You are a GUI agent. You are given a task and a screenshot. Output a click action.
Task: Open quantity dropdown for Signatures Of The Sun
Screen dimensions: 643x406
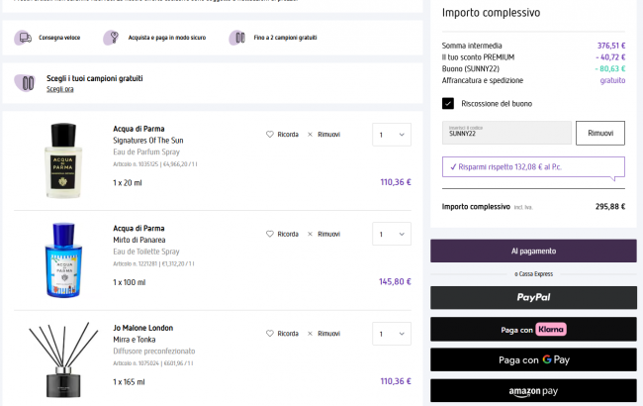[x=392, y=135]
